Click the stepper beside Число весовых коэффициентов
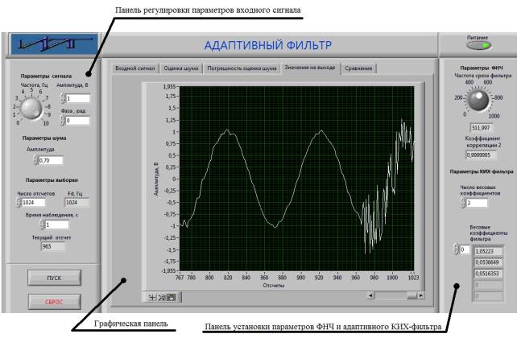This screenshot has height=342, width=517. 463,203
